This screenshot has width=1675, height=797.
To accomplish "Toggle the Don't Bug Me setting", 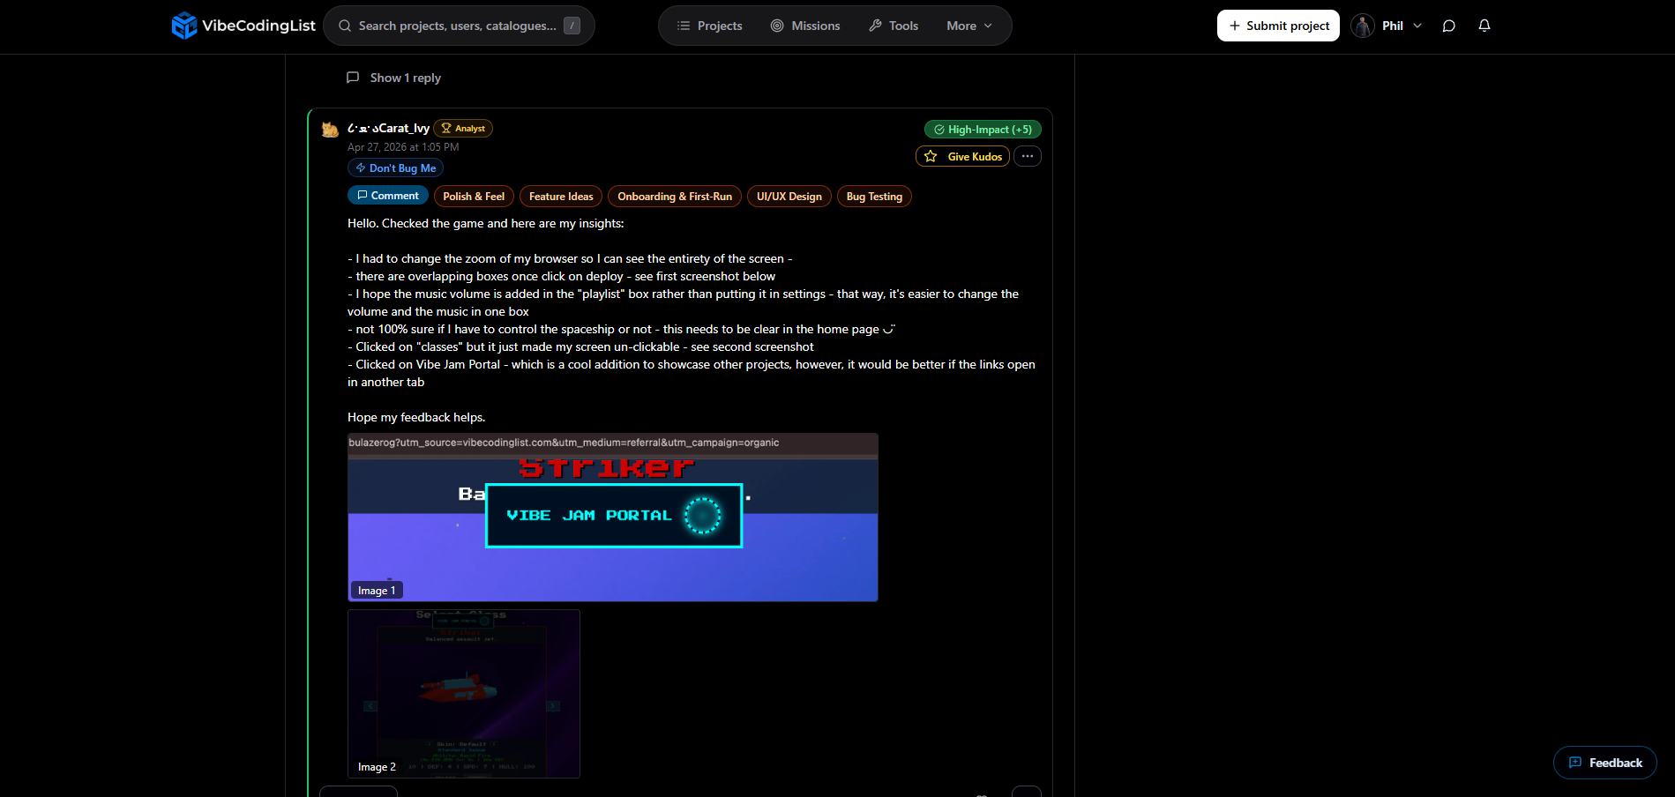I will 394,168.
